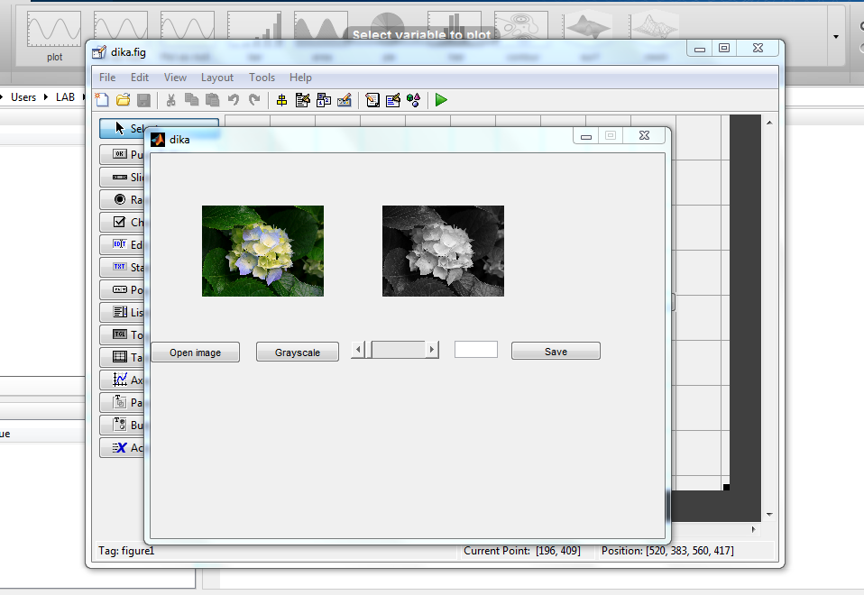Click the Open image button
Viewport: 864px width, 595px height.
pos(195,352)
